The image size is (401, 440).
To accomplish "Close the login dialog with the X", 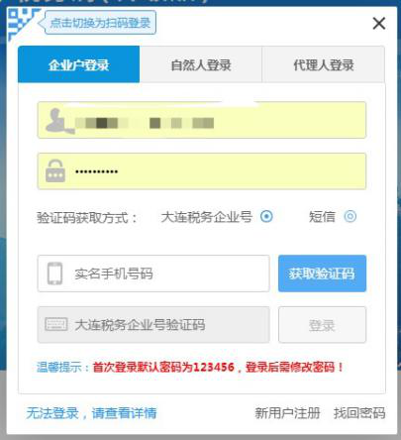I will pyautogui.click(x=379, y=24).
